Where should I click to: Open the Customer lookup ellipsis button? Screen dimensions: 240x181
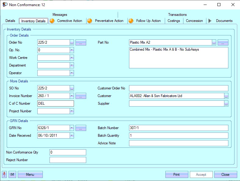coord(226,96)
